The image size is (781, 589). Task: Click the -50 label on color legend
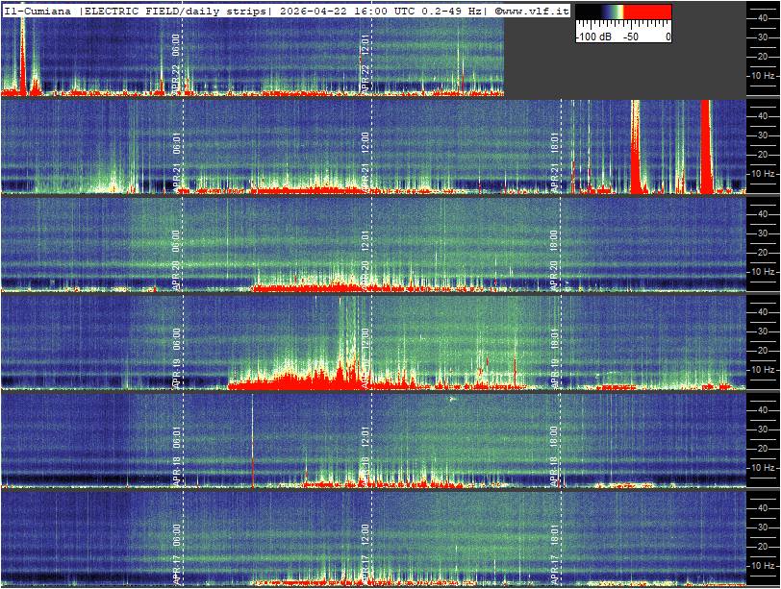[x=631, y=37]
